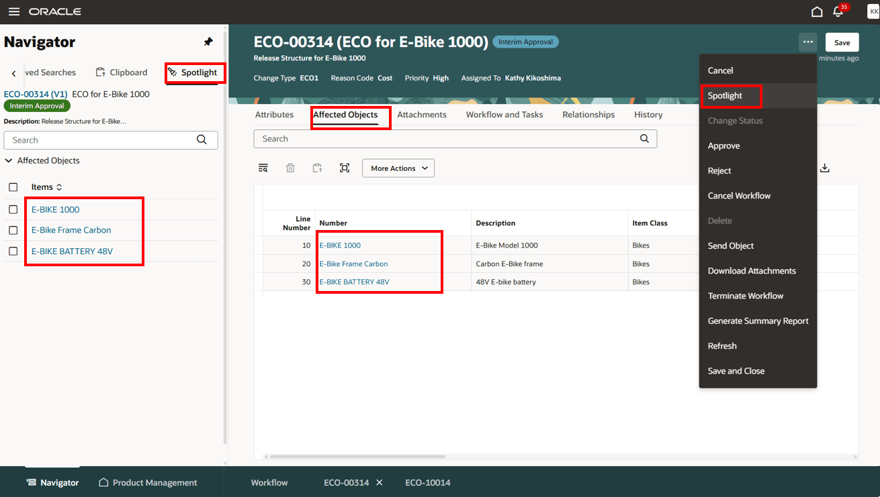
Task: Select the Spotlight tab in Navigator
Action: click(193, 72)
